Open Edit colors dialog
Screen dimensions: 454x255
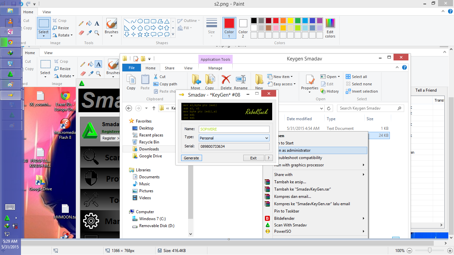point(330,28)
